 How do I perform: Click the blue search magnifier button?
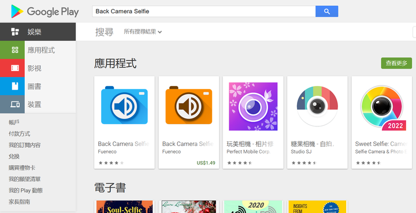pyautogui.click(x=326, y=12)
